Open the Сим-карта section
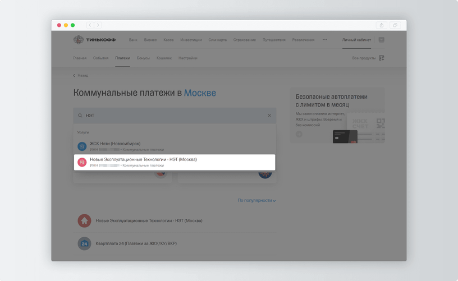Screen dimensions: 458x281 point(217,40)
